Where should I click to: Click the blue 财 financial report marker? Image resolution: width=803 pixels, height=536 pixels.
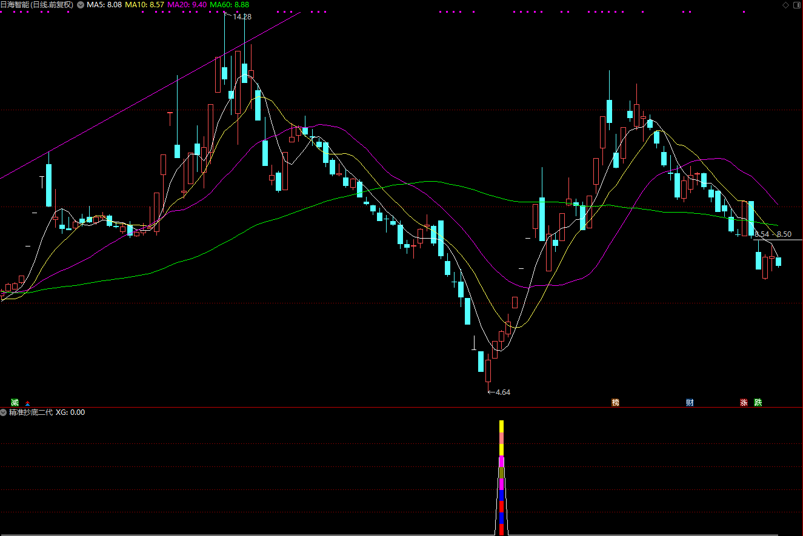690,403
